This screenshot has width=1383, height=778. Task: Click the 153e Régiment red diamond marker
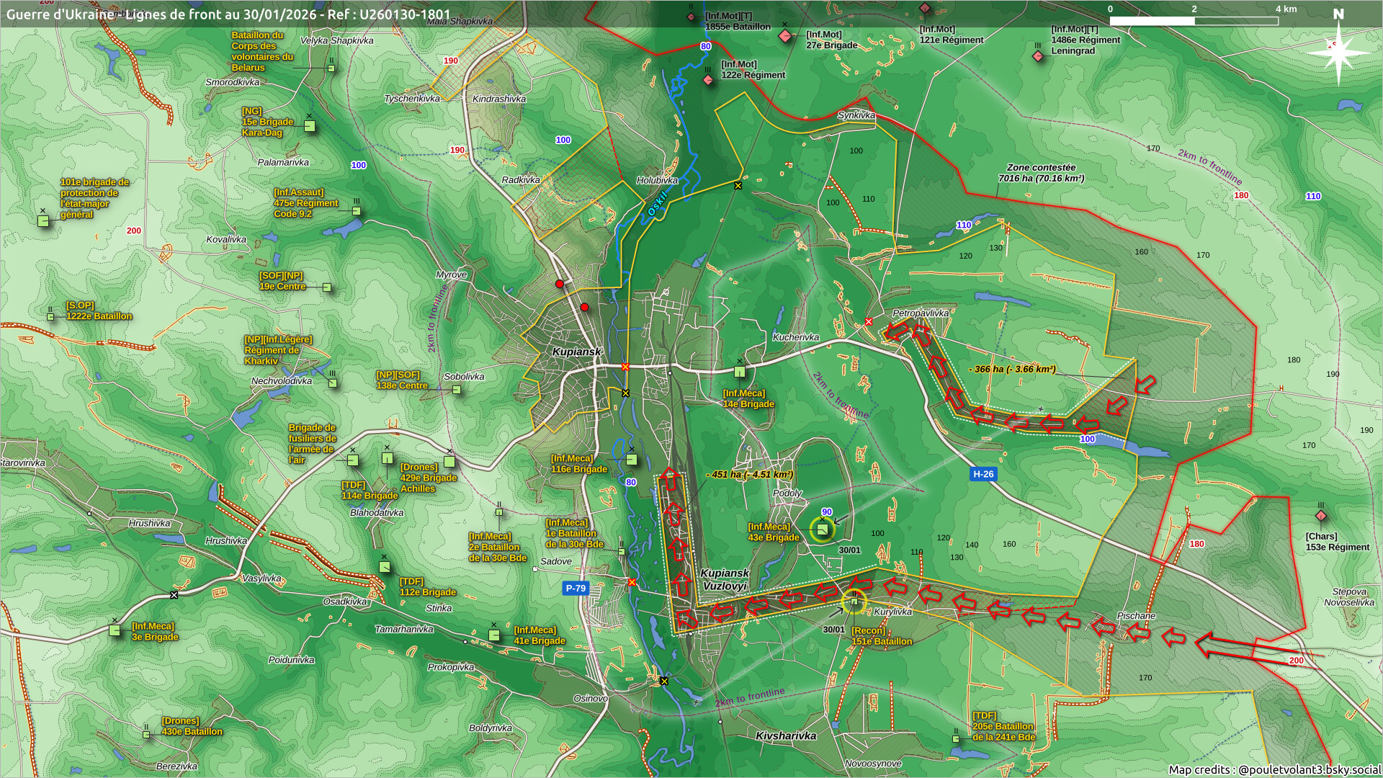tap(1320, 517)
